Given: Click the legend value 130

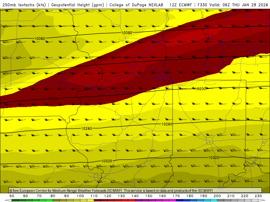Looking at the screenshot, I should [x=122, y=196].
